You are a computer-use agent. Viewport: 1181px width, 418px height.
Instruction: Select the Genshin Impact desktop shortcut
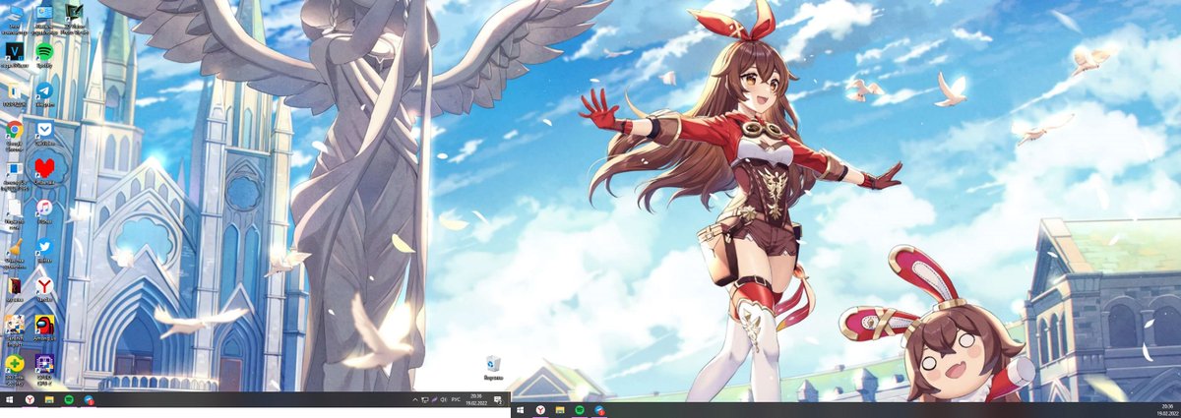tap(14, 329)
